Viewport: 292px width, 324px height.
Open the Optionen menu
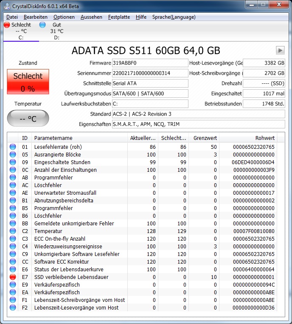click(64, 17)
